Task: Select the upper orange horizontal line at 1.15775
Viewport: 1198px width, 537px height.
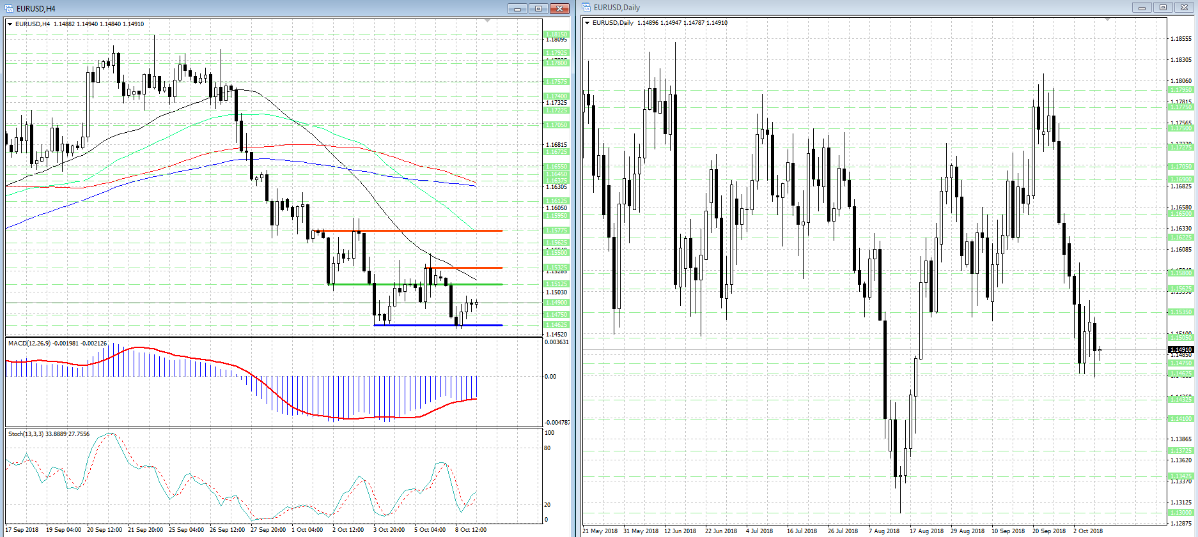Action: tap(407, 231)
